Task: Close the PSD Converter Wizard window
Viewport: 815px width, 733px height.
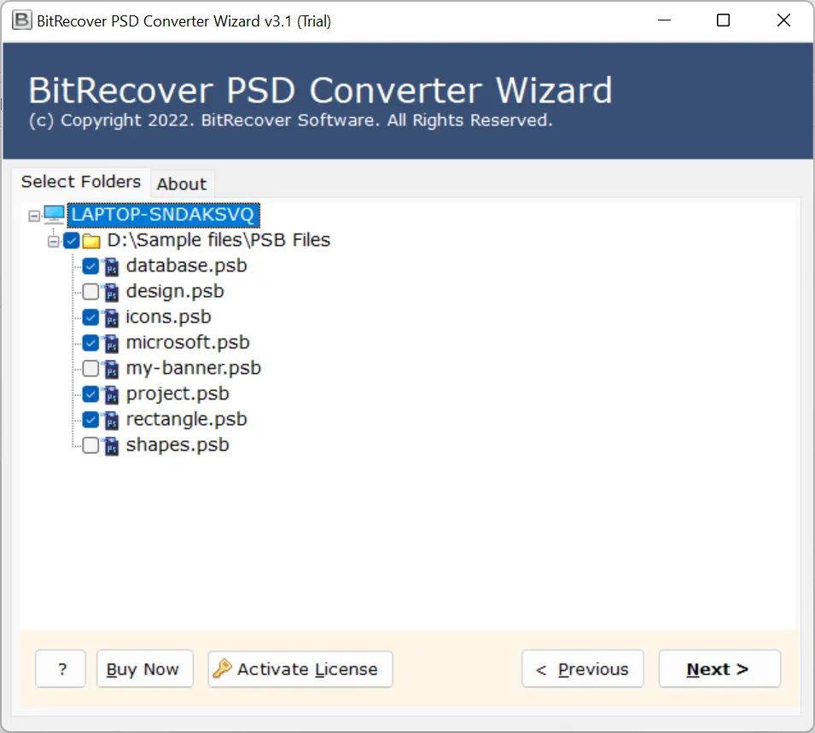Action: [x=783, y=20]
